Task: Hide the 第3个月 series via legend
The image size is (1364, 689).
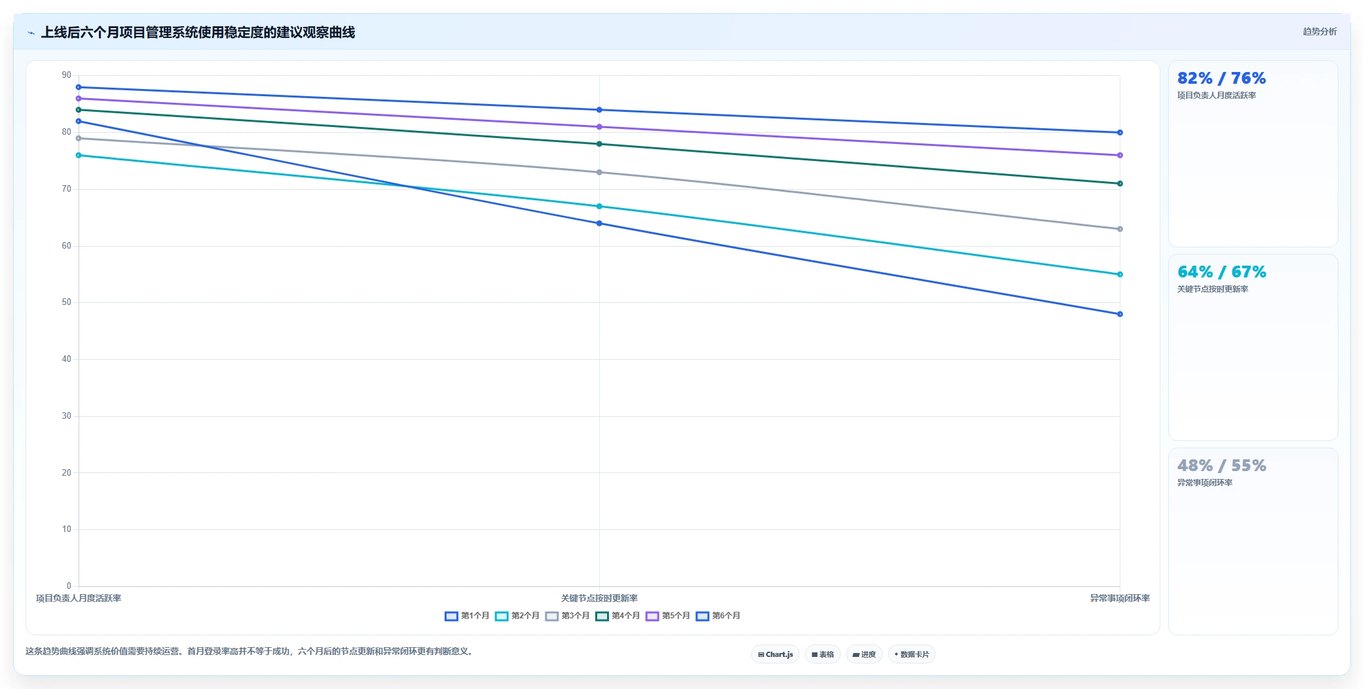Action: click(567, 616)
